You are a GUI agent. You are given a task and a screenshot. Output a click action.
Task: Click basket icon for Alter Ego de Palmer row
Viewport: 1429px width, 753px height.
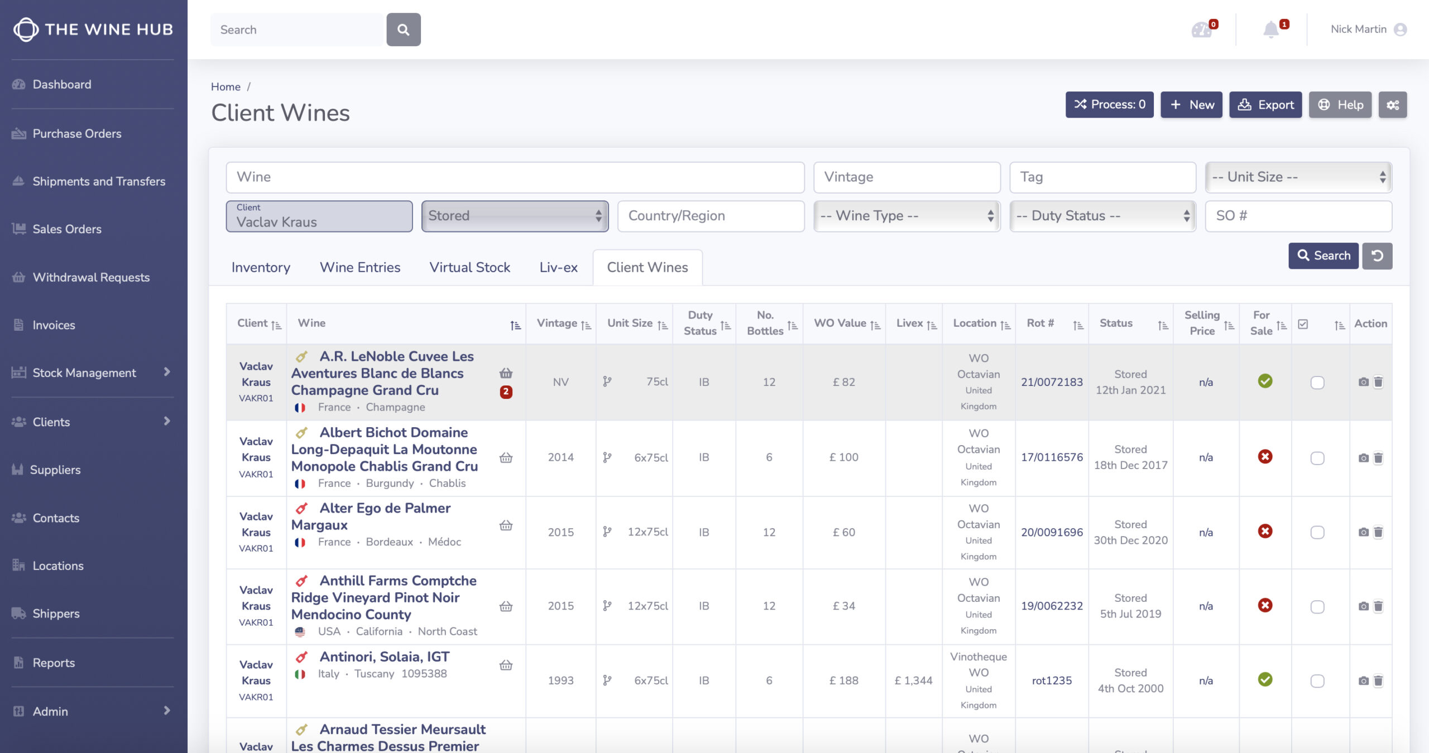point(506,525)
